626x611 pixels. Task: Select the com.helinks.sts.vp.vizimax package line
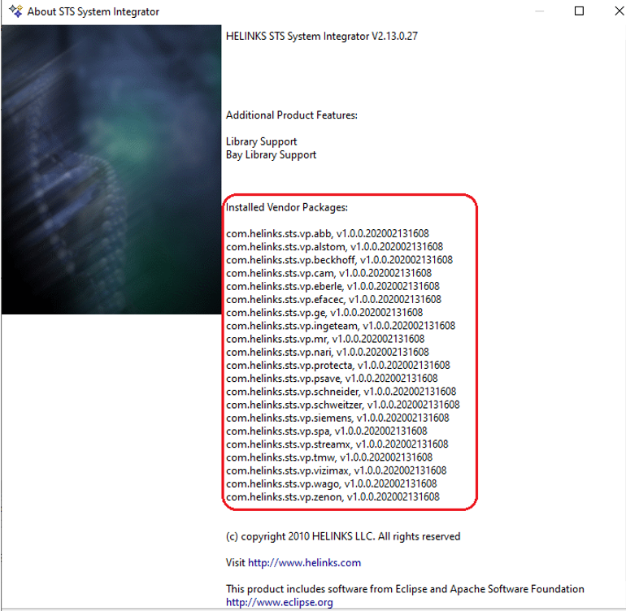tap(336, 470)
